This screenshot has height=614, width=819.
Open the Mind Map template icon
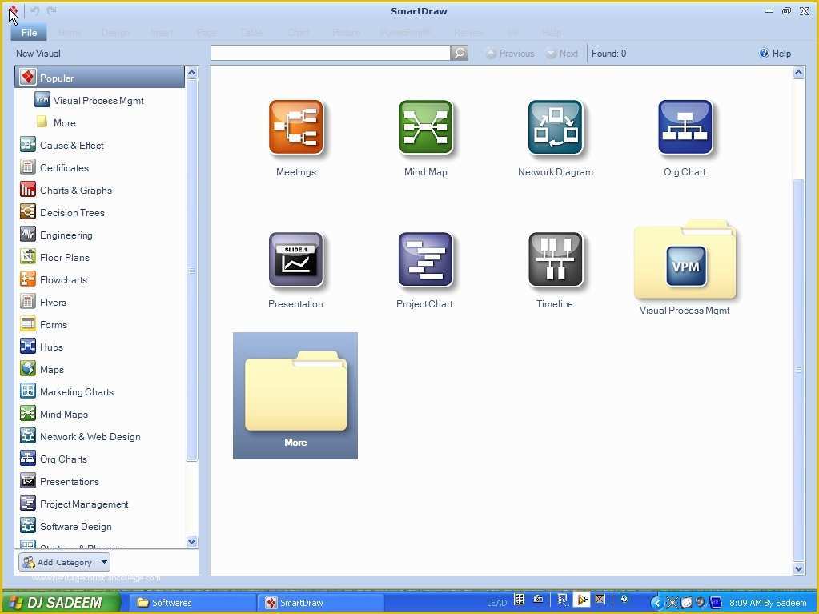tap(425, 127)
